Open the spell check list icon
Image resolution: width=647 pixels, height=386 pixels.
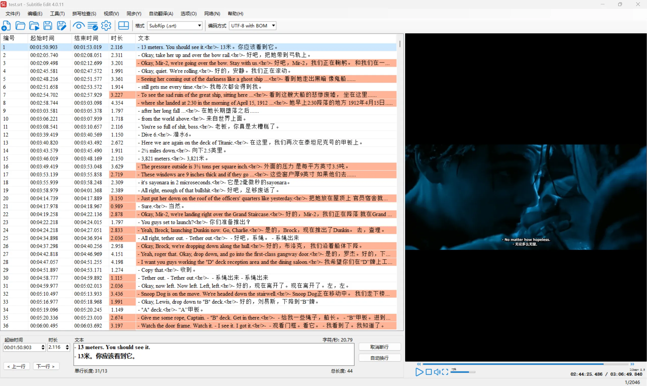93,26
